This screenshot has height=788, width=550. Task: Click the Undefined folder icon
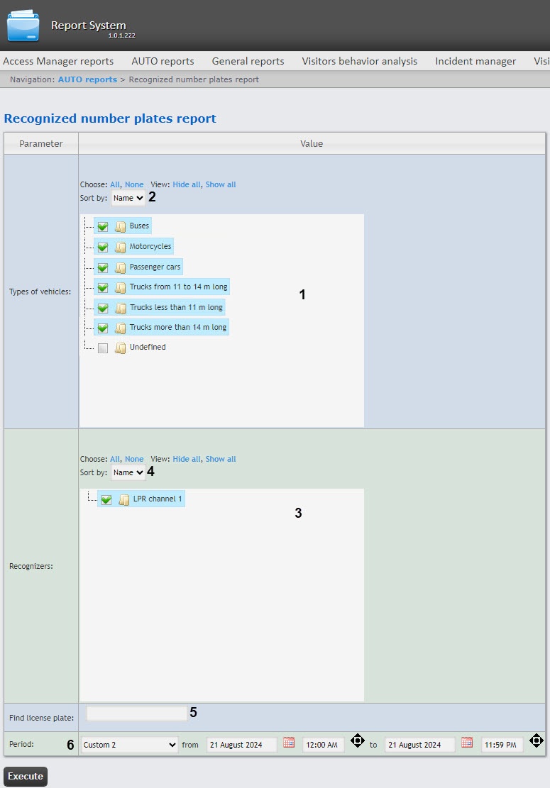click(x=121, y=348)
